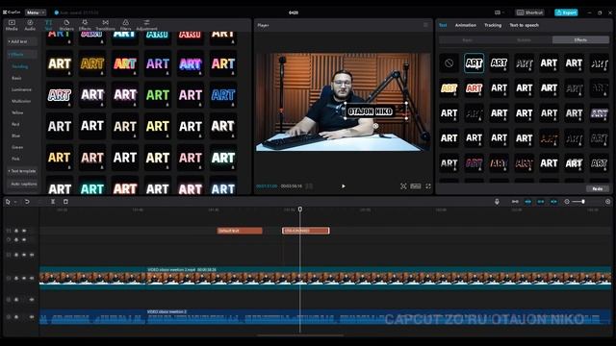Expand the Add text section
Viewport: 616px width, 346px height.
pos(22,41)
